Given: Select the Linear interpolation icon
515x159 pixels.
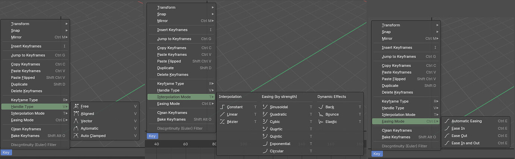Looking at the screenshot, I should [222, 114].
